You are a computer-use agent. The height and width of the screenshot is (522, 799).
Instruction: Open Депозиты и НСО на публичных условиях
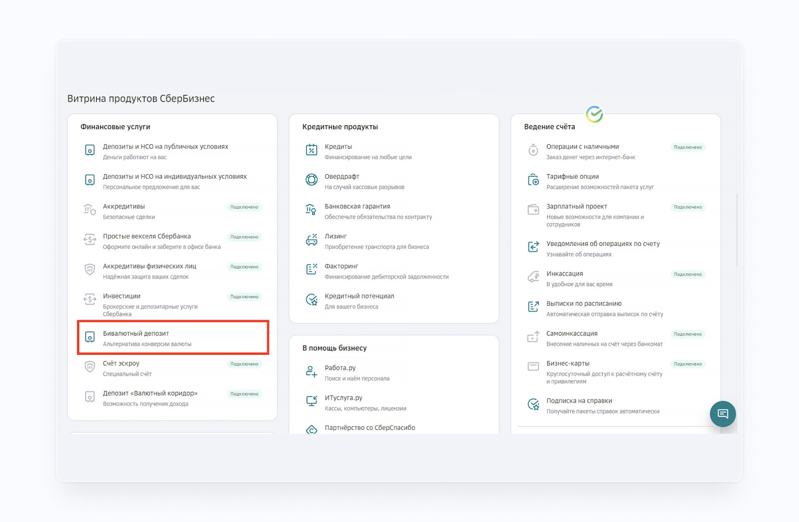coord(165,147)
